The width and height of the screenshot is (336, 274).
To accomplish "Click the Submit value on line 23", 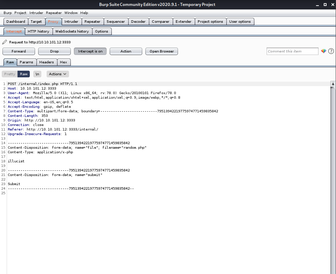I will (14, 184).
